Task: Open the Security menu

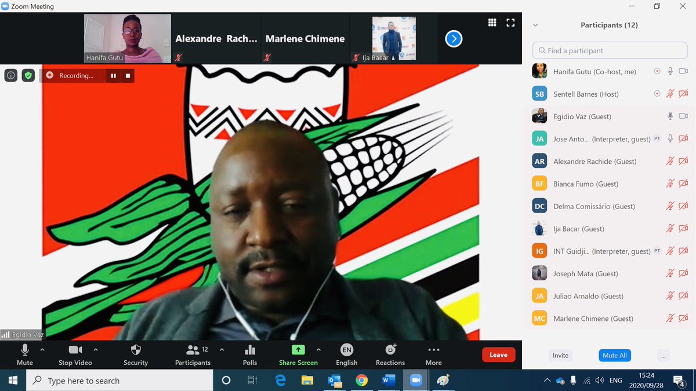Action: 136,355
